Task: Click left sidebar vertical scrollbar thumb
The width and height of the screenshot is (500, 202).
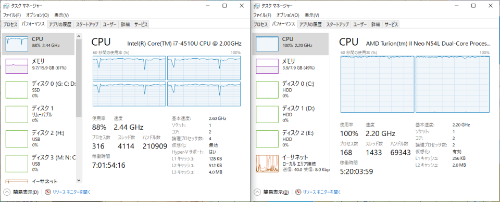Action: (x=79, y=78)
